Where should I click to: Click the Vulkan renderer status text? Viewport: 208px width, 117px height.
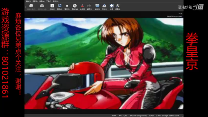tap(151, 116)
